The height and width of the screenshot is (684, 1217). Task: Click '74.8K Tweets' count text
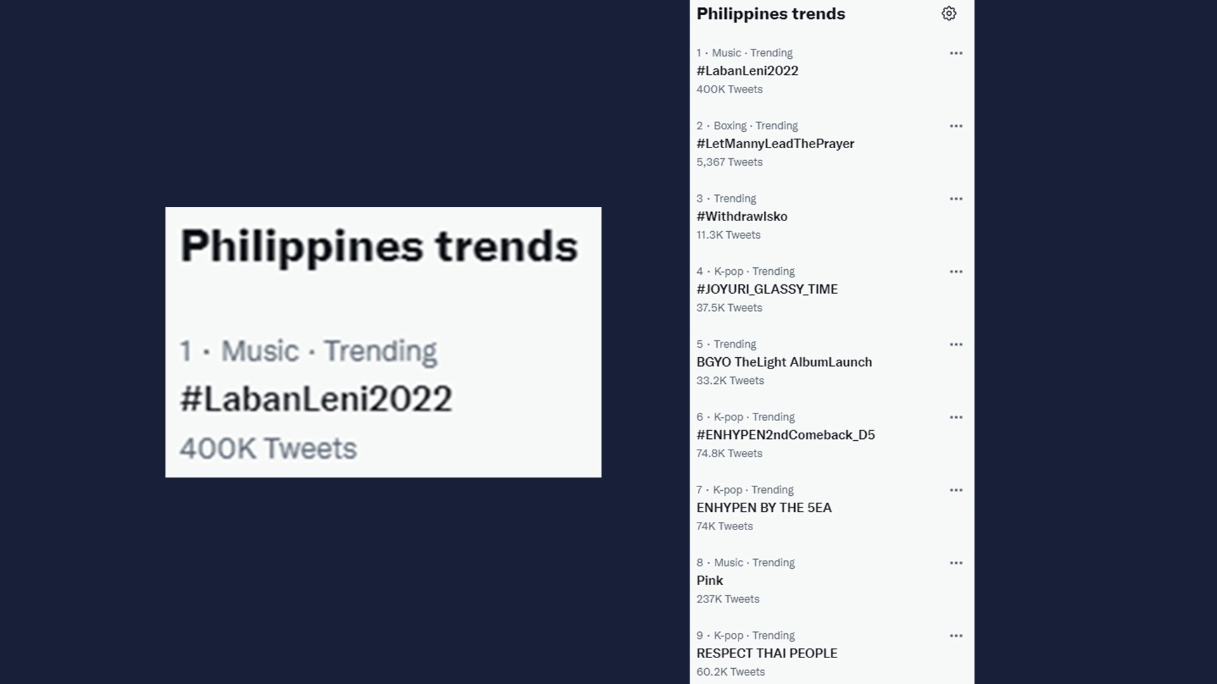[x=730, y=453]
